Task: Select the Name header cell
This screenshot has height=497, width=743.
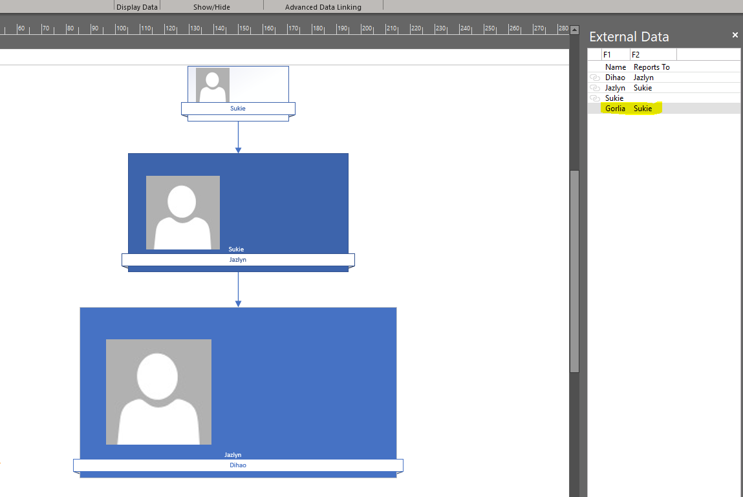Action: (616, 67)
